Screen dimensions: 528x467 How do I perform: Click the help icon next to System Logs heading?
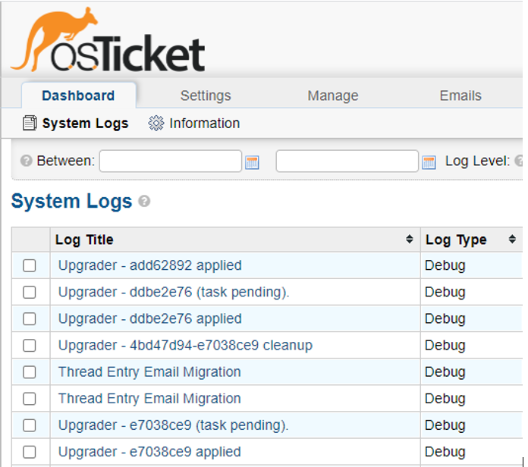(144, 202)
